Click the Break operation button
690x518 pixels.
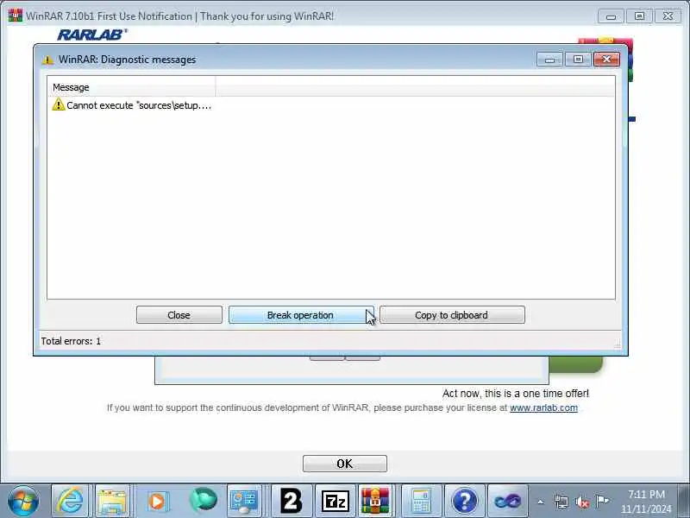click(x=301, y=315)
